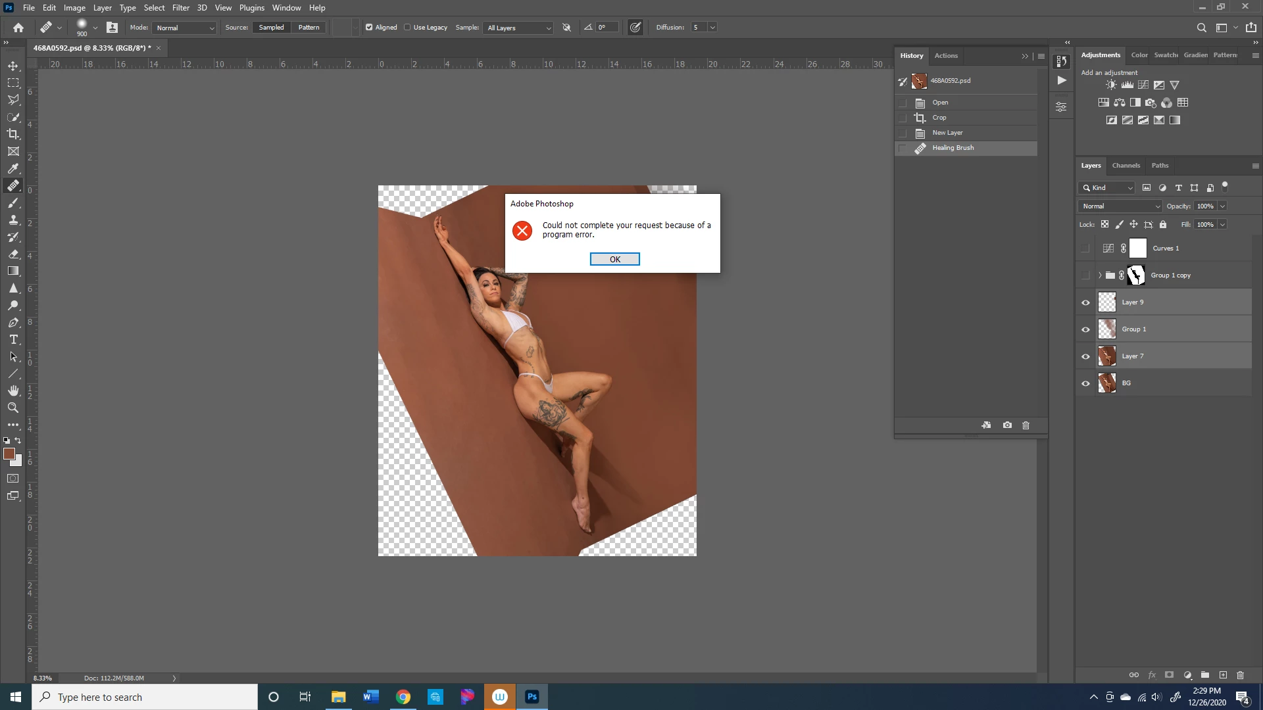
Task: Select the Zoom tool
Action: [13, 408]
